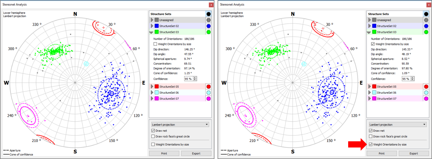Screen dimensions: 432x159
Task: Collapse StructureSet 03 in right window
Action: (369, 32)
